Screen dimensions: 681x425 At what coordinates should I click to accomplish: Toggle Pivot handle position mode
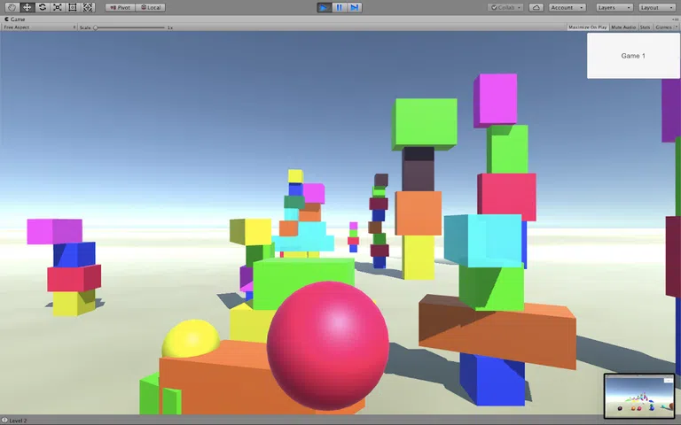(x=121, y=7)
